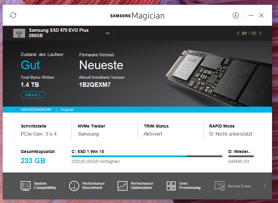Click the C: SSD 1 Win 10 usage bar
This screenshot has height=203, width=278.
147,156
